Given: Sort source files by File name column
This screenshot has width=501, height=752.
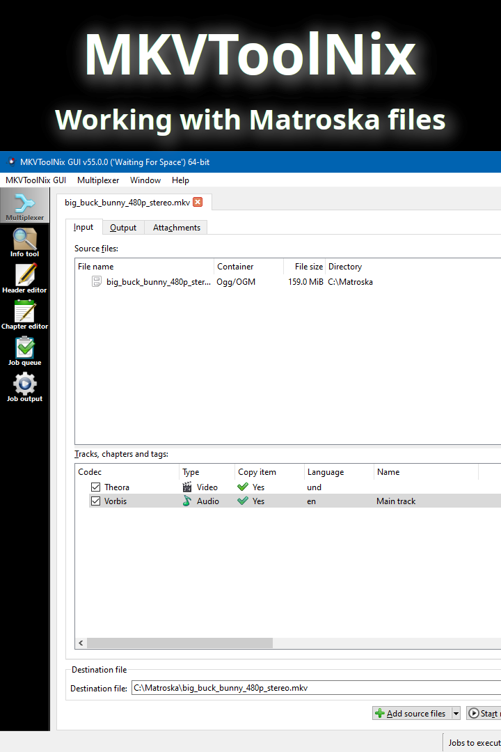Looking at the screenshot, I should point(144,267).
